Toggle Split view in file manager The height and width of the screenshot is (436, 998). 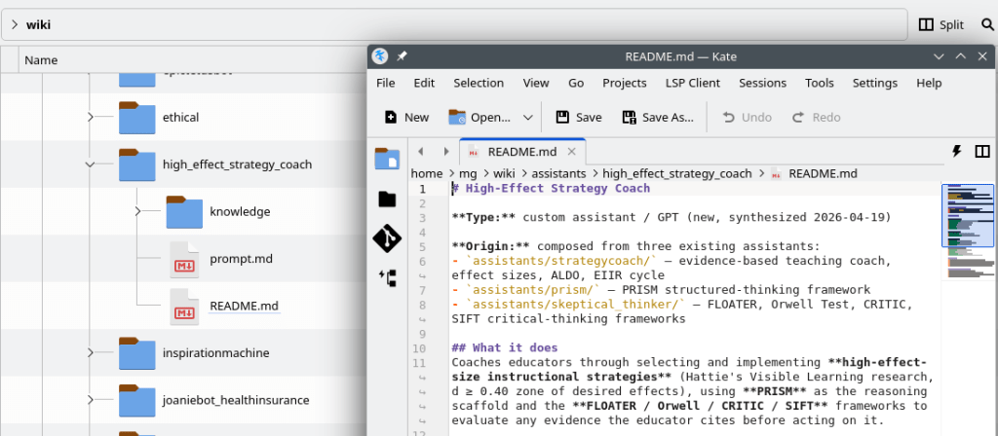(x=940, y=24)
